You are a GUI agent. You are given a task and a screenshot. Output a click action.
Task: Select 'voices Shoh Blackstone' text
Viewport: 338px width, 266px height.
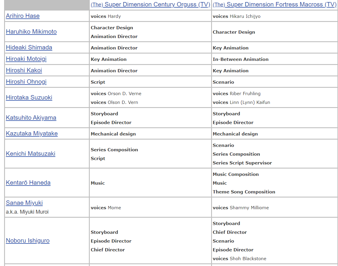pyautogui.click(x=239, y=259)
